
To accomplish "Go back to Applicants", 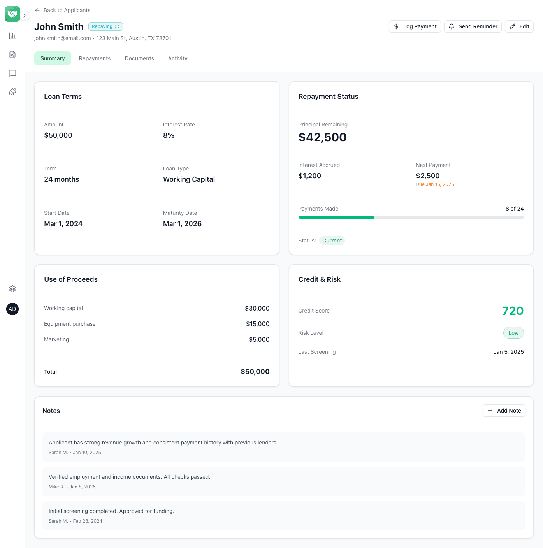I will (x=62, y=10).
